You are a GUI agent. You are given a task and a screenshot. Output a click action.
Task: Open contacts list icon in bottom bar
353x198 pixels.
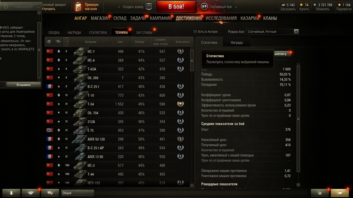pyautogui.click(x=11, y=193)
